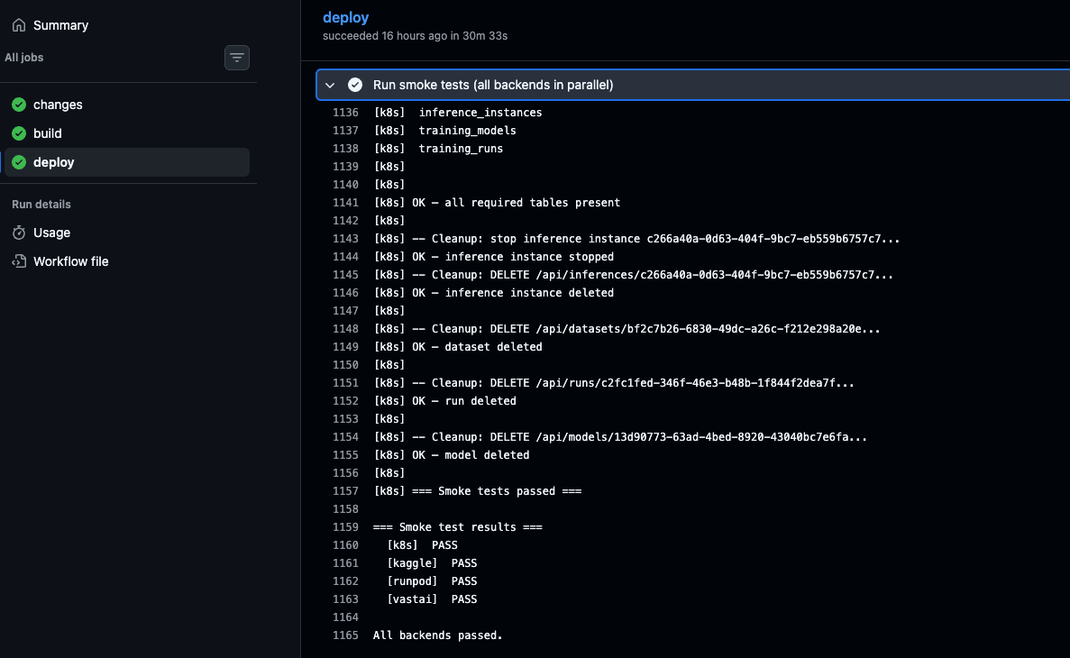Open the Usage run details

click(52, 233)
